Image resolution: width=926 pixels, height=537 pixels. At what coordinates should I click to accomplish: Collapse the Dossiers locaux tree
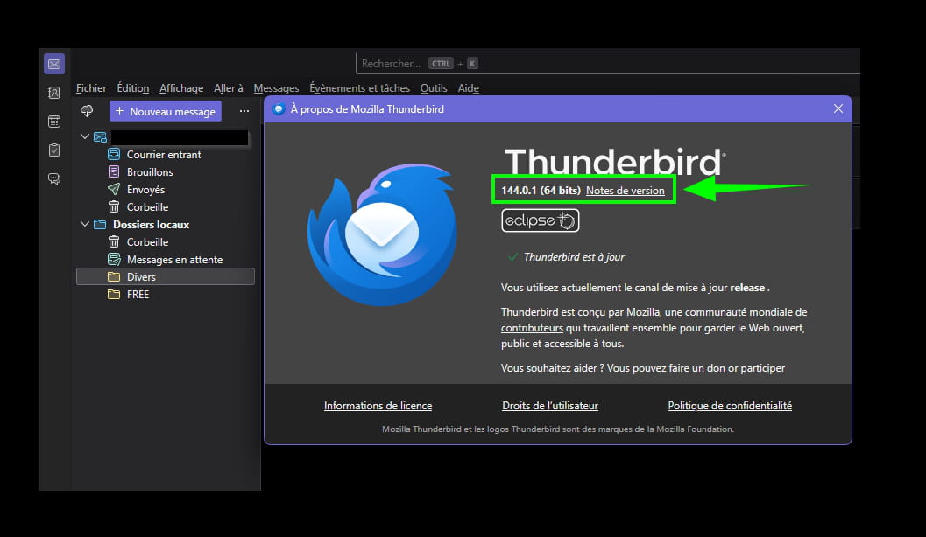click(x=85, y=225)
